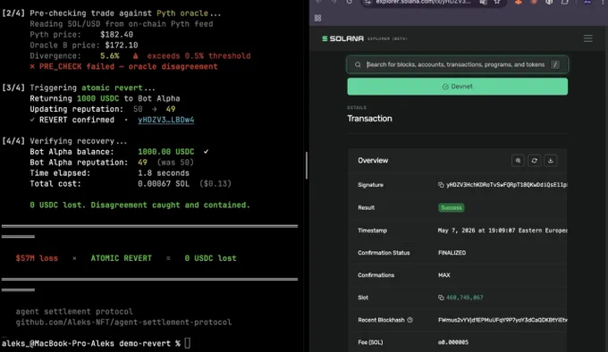
Task: Click the red warning triangle in terminal
Action: 135,55
